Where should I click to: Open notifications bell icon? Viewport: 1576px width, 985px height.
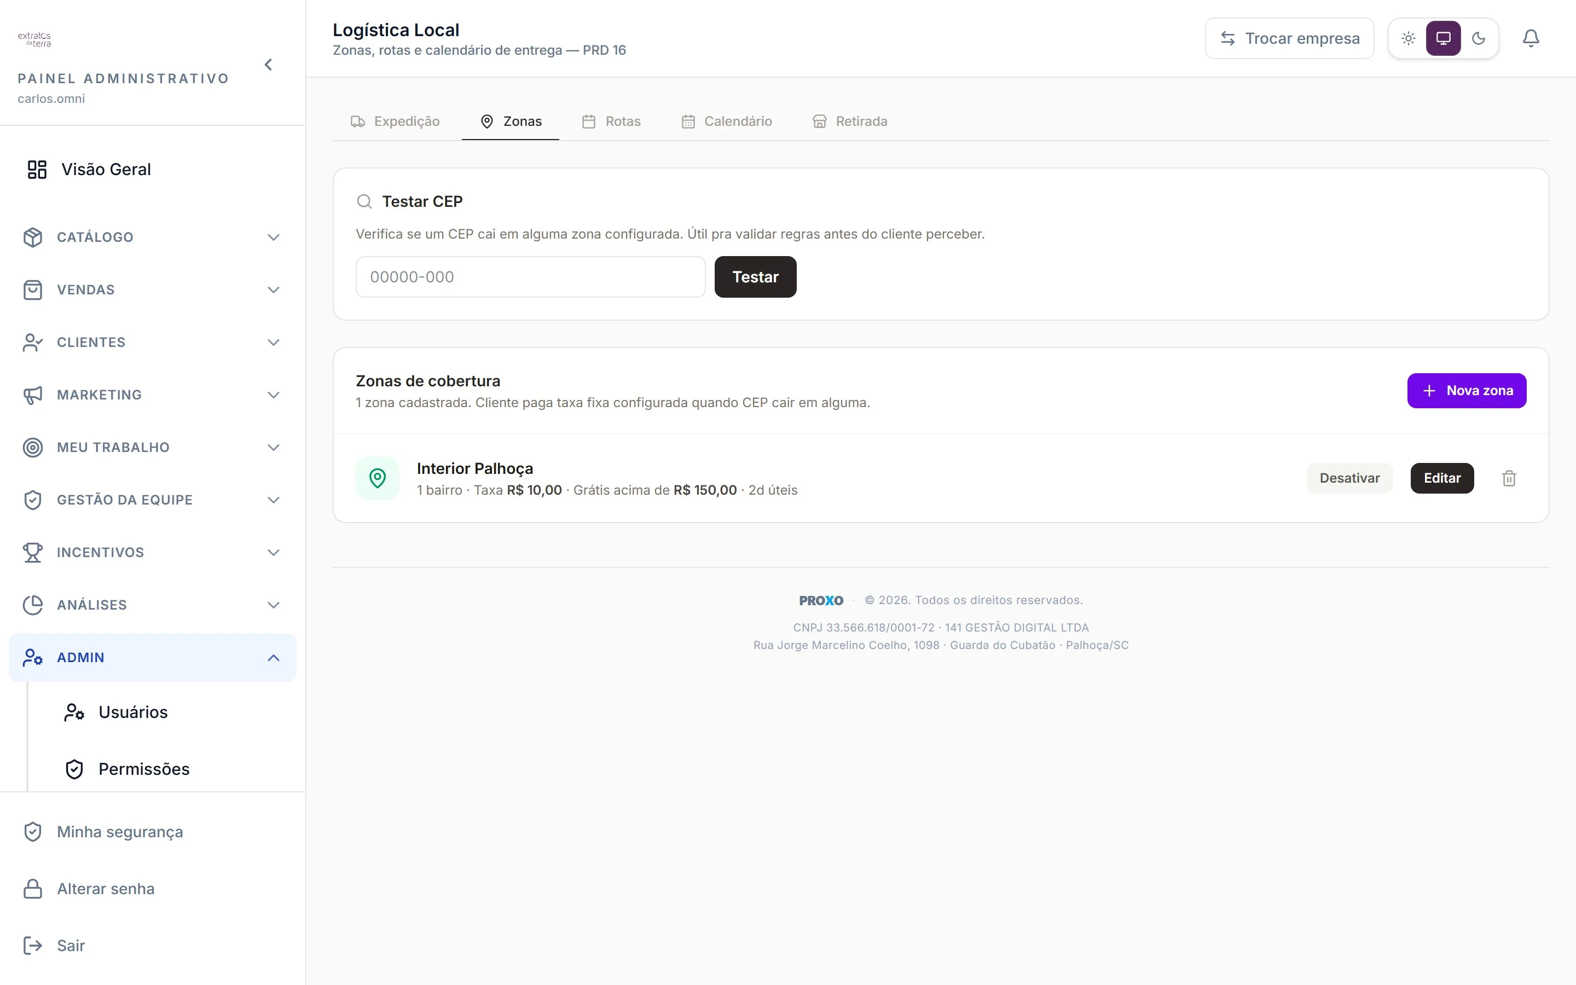click(x=1531, y=38)
